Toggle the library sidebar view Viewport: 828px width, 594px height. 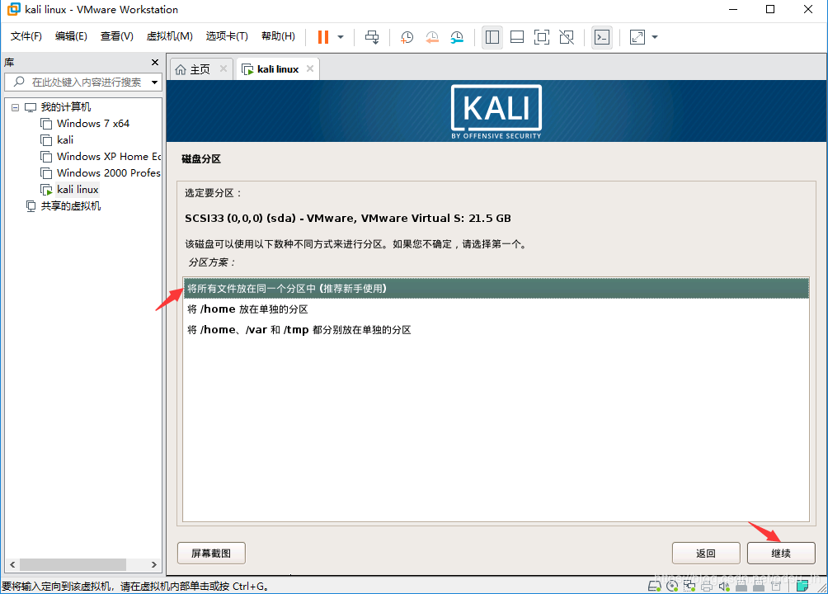[x=492, y=37]
